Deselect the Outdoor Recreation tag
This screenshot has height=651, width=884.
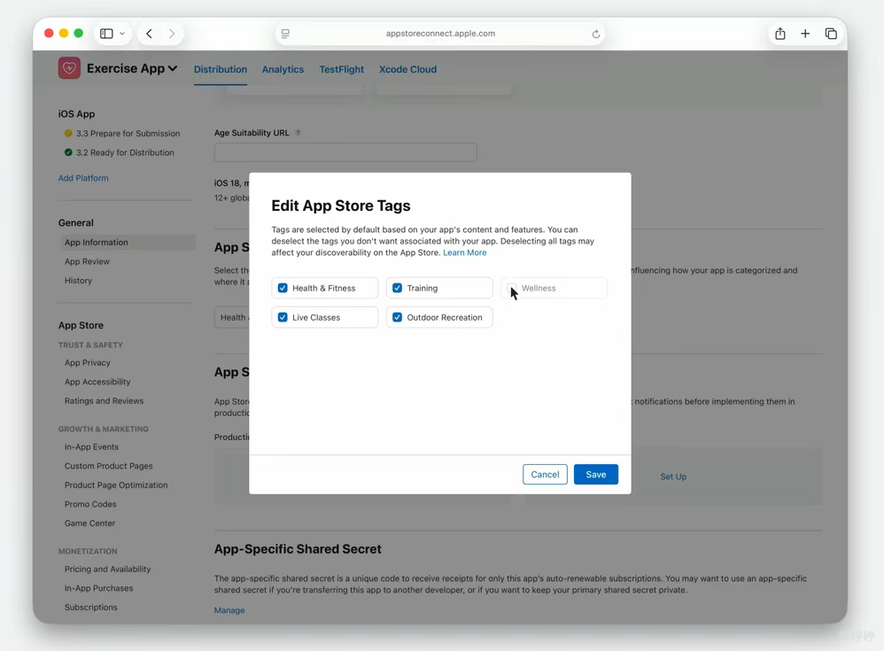pyautogui.click(x=397, y=317)
